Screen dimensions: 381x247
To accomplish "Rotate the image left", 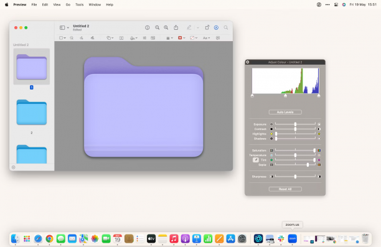I will 207,27.
